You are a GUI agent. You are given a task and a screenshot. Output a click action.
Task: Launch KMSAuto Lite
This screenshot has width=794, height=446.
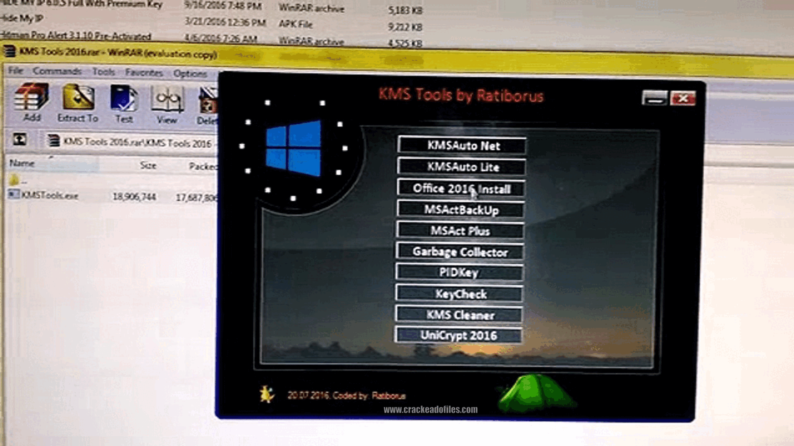point(462,167)
